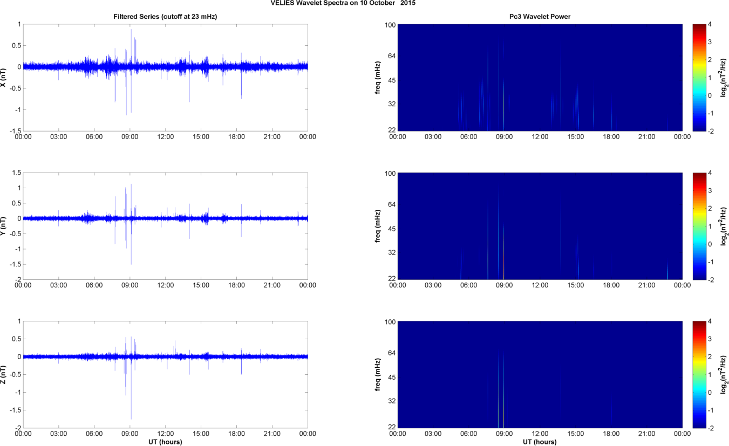
Task: Click inside the Y component filtered series plot
Action: (x=165, y=226)
